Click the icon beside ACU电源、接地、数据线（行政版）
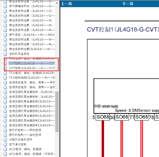This screenshot has width=159, height=157. [5, 154]
